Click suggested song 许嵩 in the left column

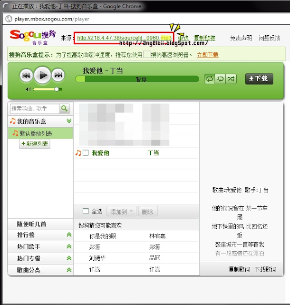[95, 269]
